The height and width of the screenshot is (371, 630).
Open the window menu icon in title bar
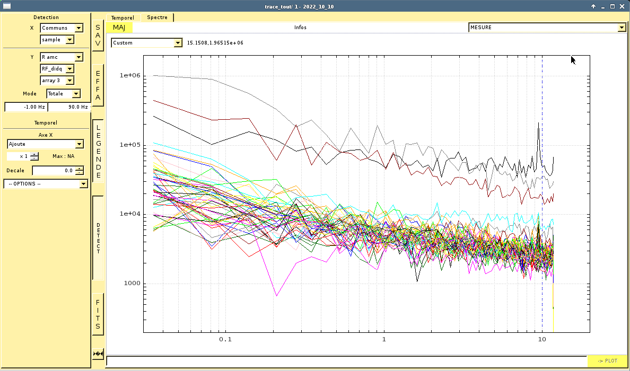[7, 6]
